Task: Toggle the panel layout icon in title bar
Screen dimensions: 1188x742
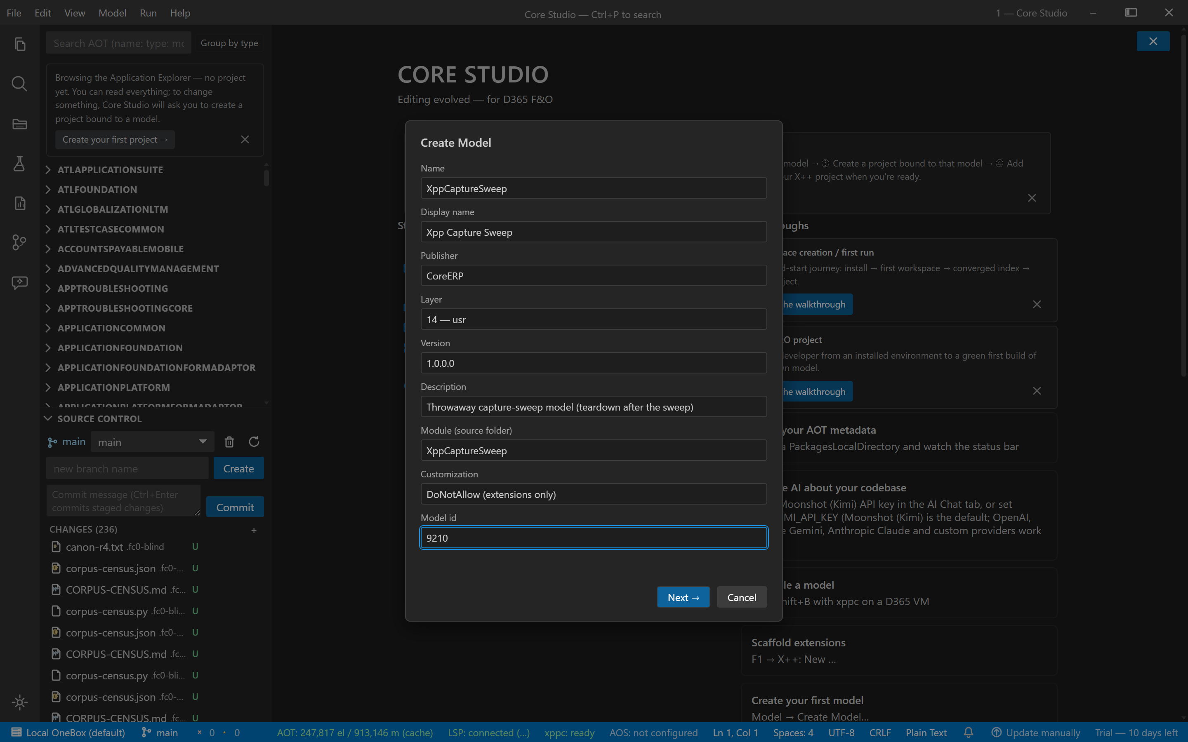Action: [1131, 13]
